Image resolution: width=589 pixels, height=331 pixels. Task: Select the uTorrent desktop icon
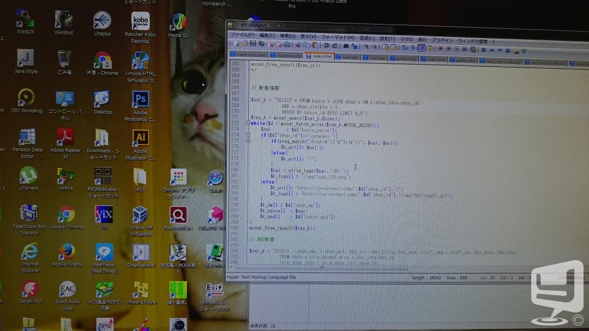pos(28,178)
